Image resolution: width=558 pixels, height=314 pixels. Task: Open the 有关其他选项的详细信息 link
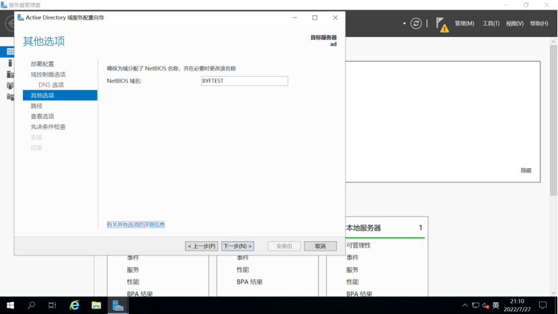click(x=136, y=225)
